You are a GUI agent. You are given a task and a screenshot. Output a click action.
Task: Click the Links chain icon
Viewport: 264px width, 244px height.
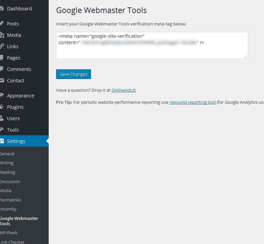point(2,46)
